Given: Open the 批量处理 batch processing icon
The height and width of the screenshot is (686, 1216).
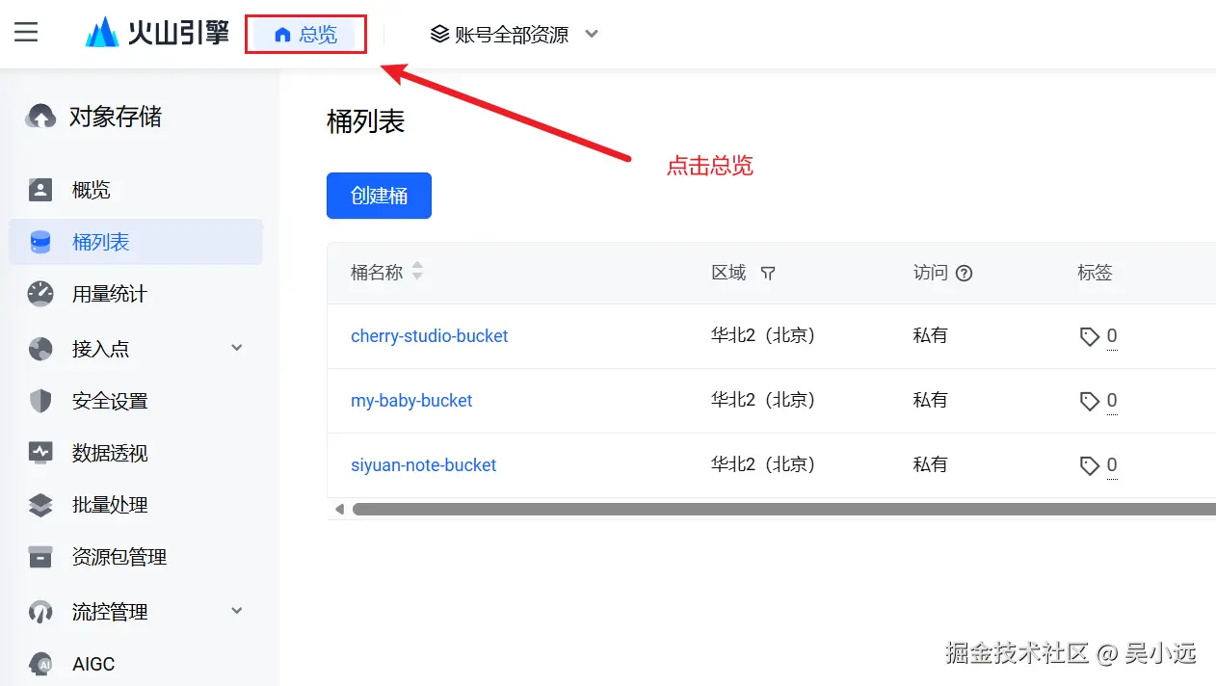Looking at the screenshot, I should coord(39,505).
